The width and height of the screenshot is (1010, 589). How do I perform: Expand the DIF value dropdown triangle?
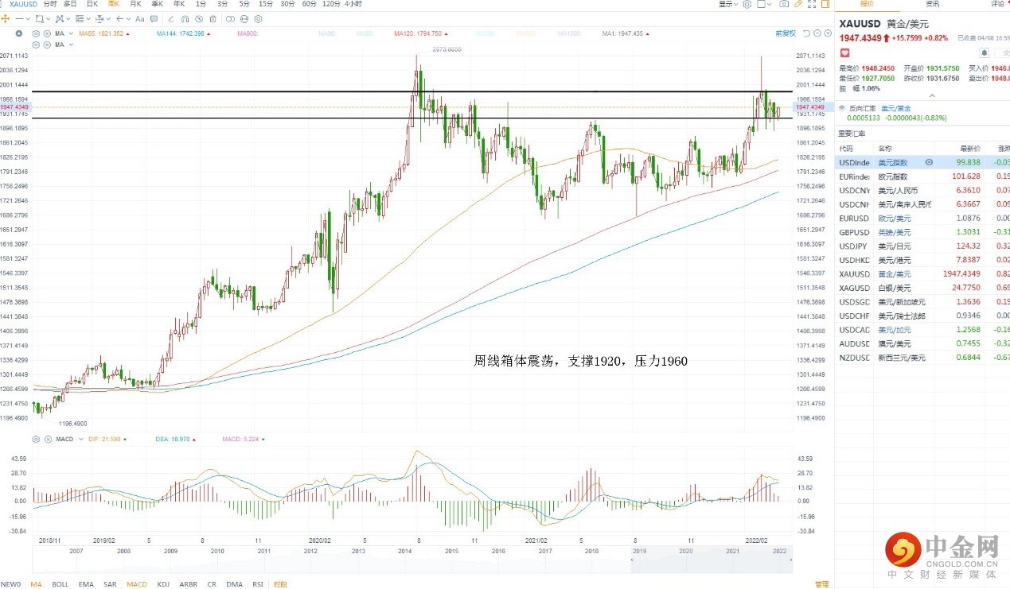click(125, 439)
